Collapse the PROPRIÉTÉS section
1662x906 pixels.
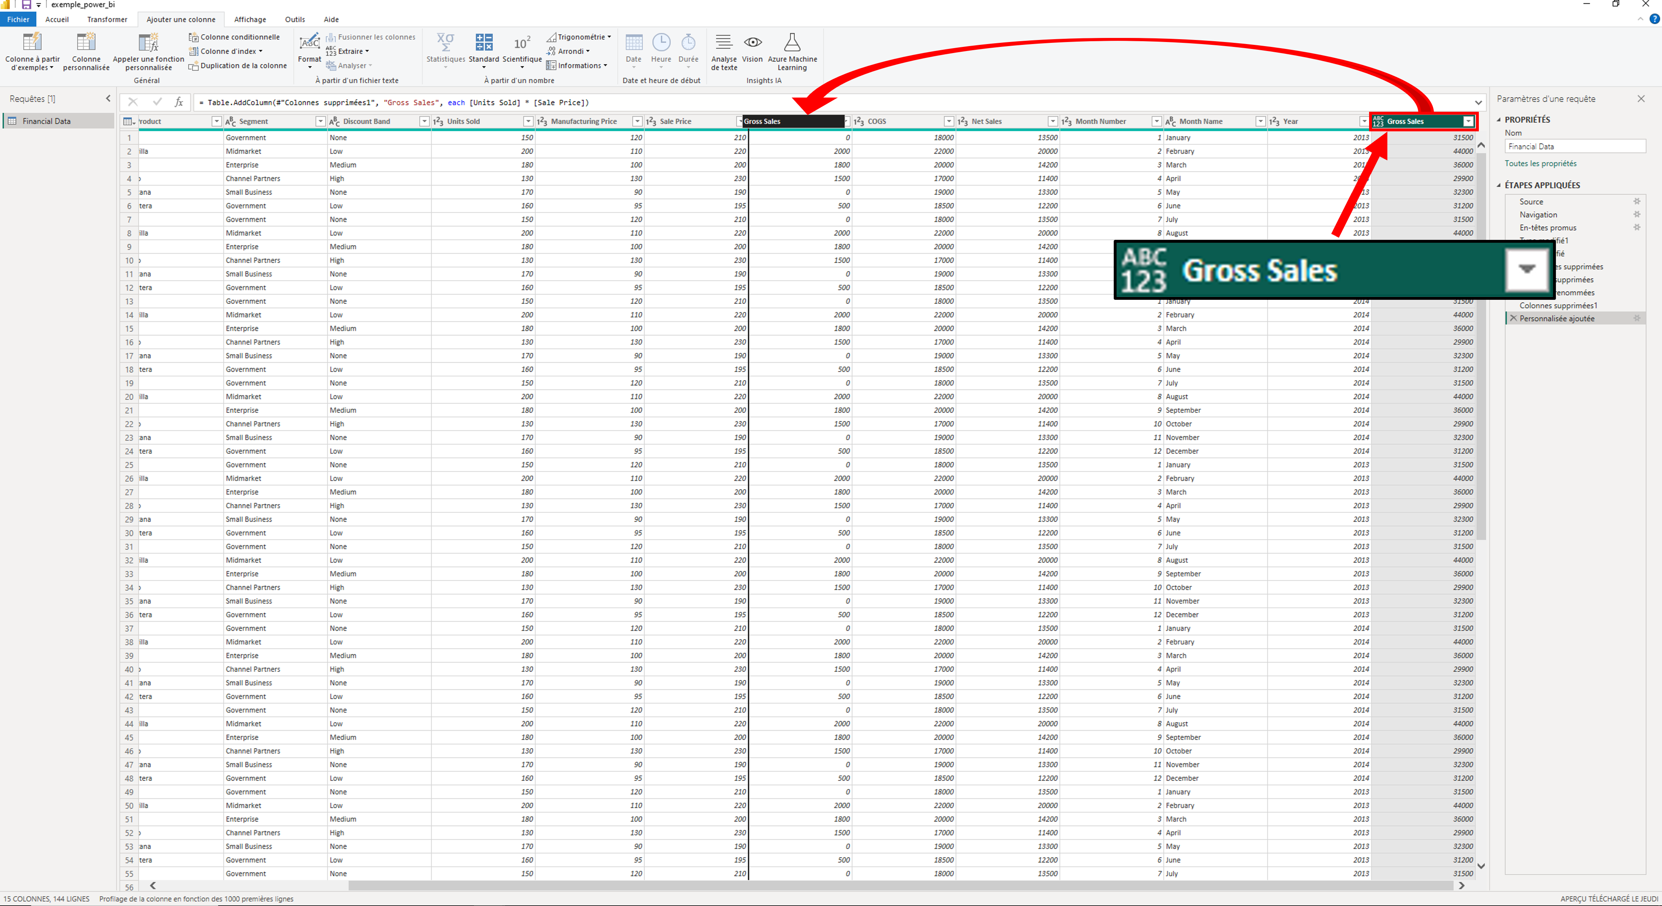pyautogui.click(x=1499, y=120)
